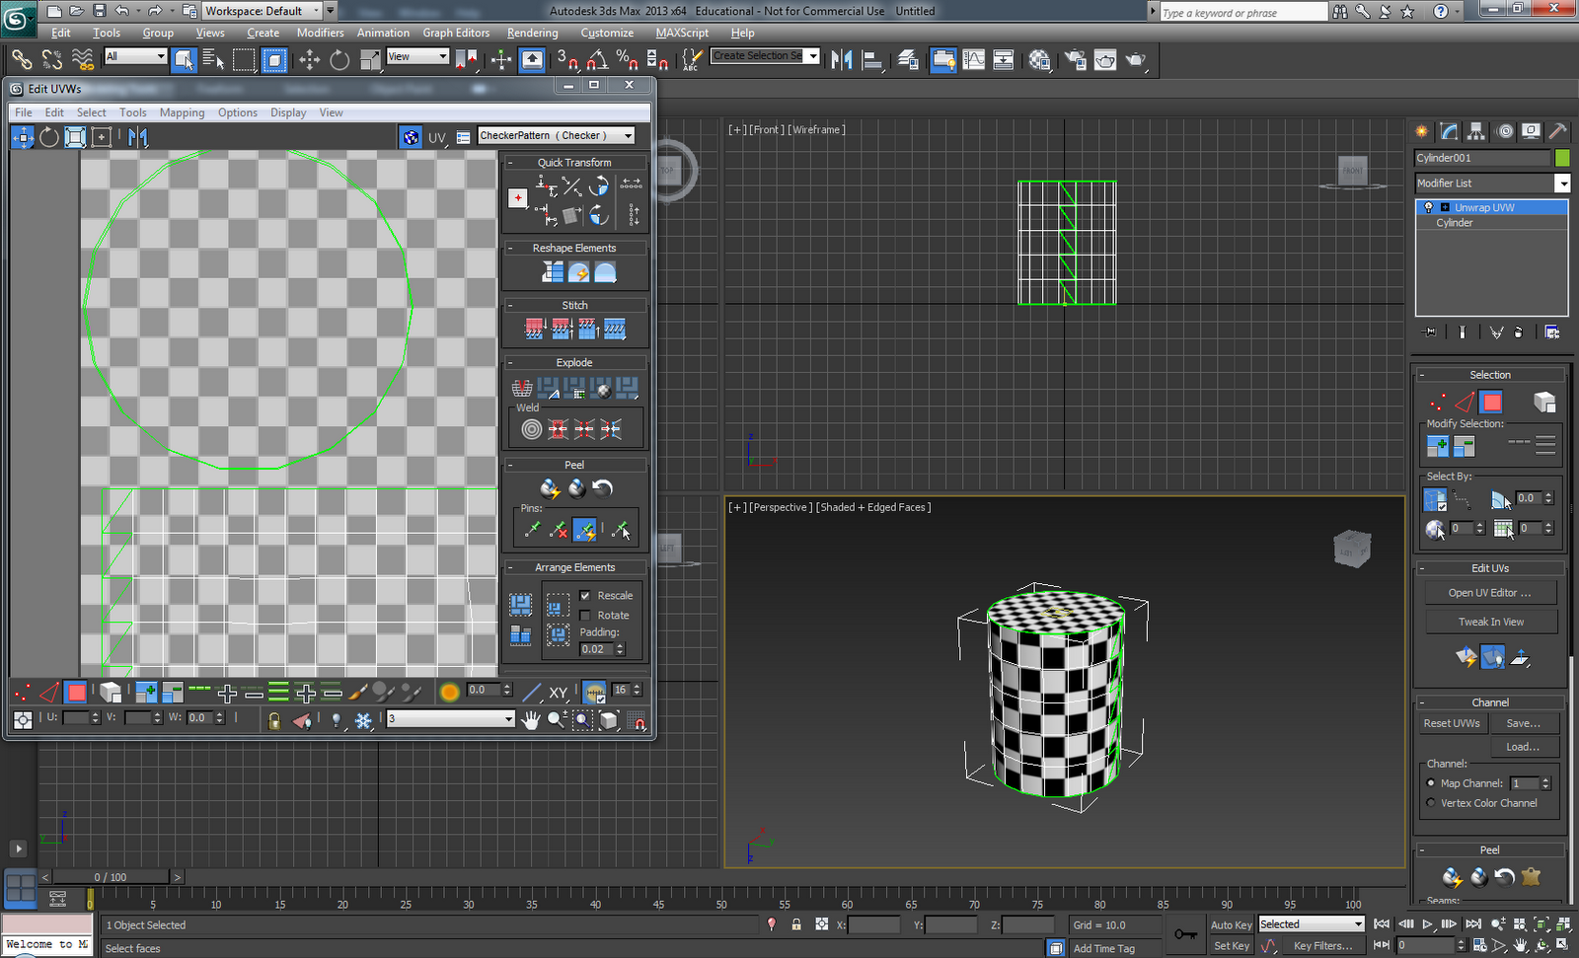Select the Cylinder entry in the modifier stack
This screenshot has height=958, width=1579.
pyautogui.click(x=1455, y=222)
